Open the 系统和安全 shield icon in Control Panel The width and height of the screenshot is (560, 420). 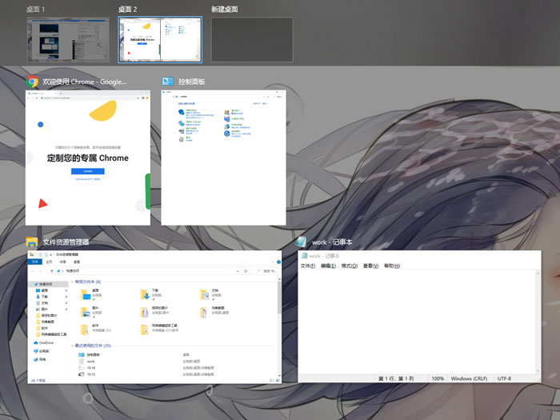click(x=182, y=113)
